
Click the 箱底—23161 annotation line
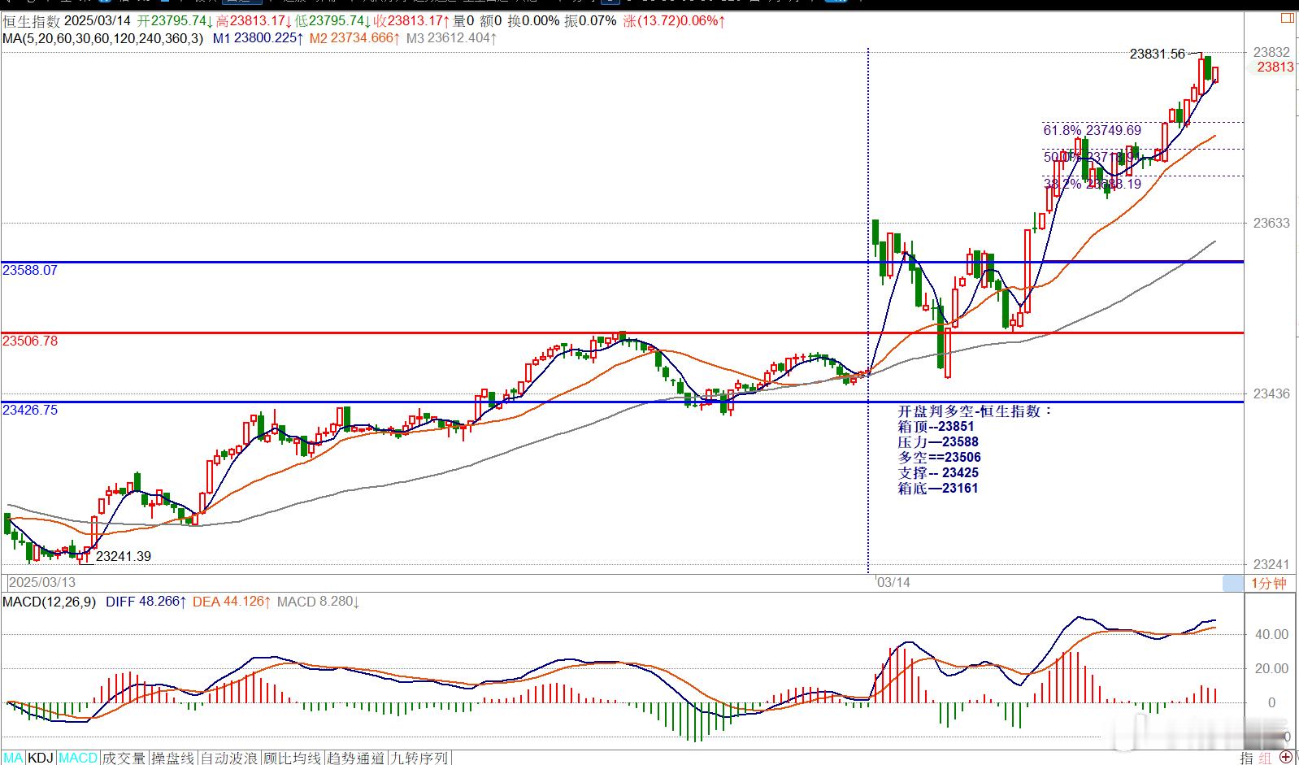[938, 488]
